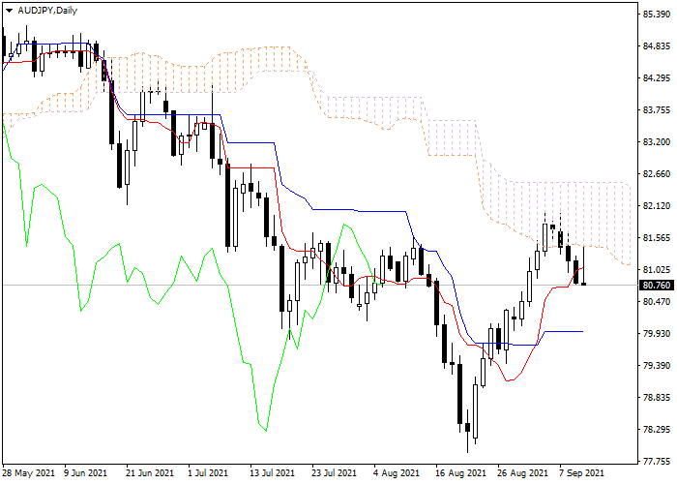The image size is (677, 484).
Task: Select the 80.760 current price label
Action: point(657,286)
